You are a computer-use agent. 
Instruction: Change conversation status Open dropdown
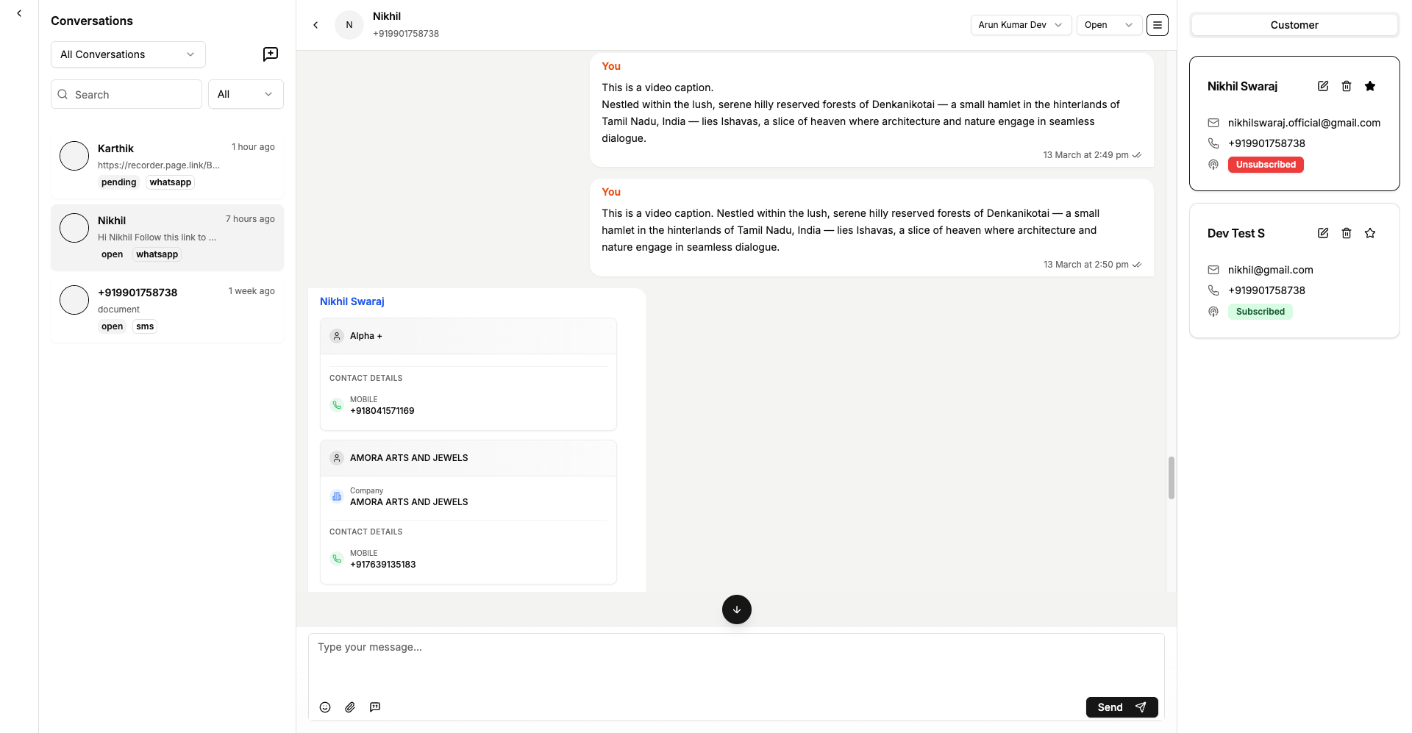(1109, 25)
